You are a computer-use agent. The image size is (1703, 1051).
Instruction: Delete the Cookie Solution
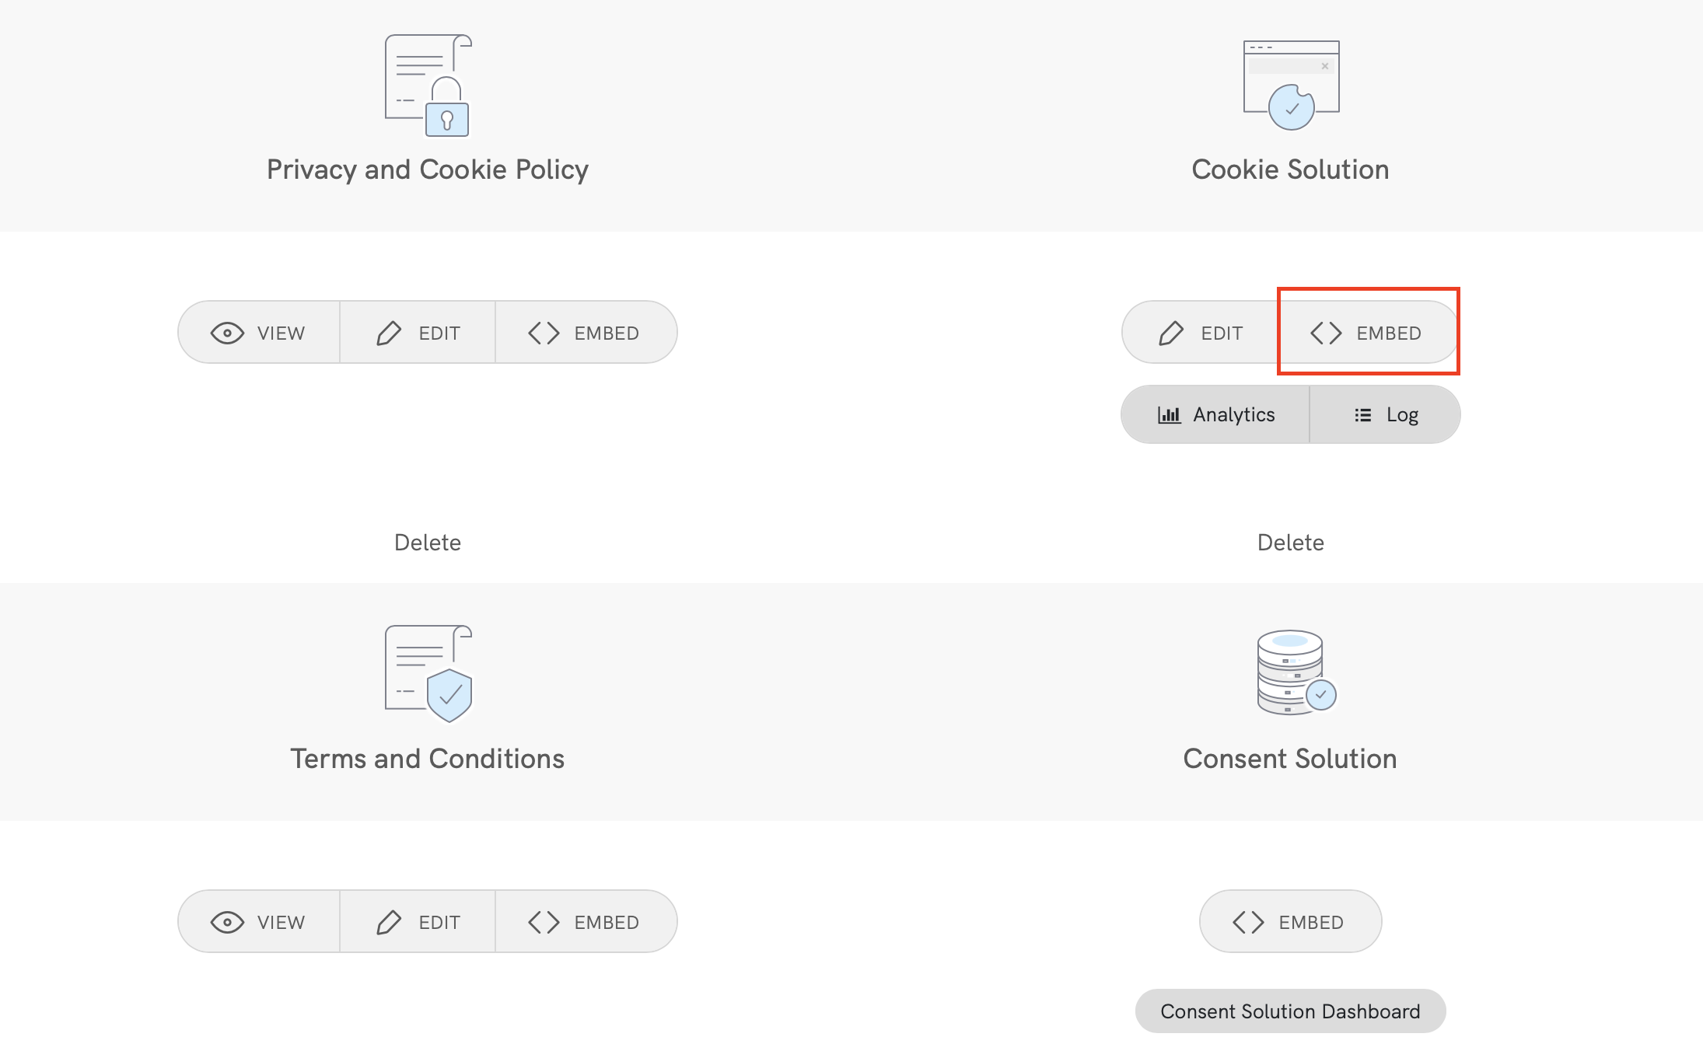click(1290, 543)
